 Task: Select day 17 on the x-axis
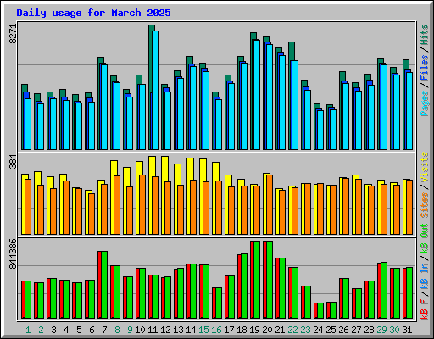click(x=229, y=330)
